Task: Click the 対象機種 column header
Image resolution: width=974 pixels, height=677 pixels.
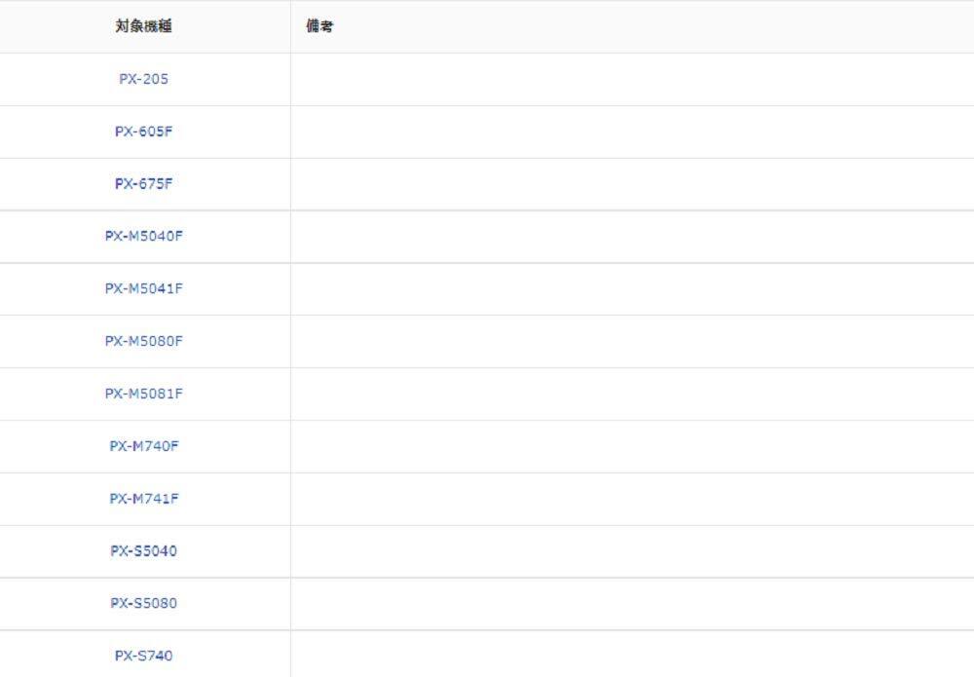Action: pos(143,26)
